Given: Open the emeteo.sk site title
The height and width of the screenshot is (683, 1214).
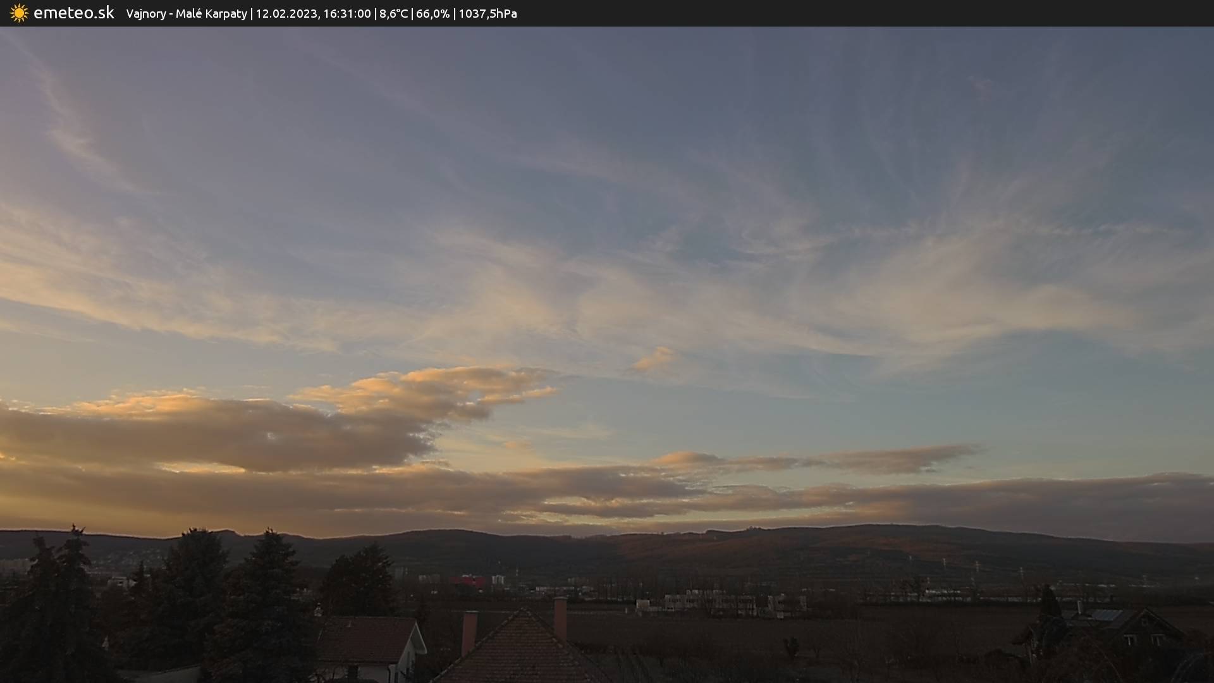Looking at the screenshot, I should [x=73, y=13].
